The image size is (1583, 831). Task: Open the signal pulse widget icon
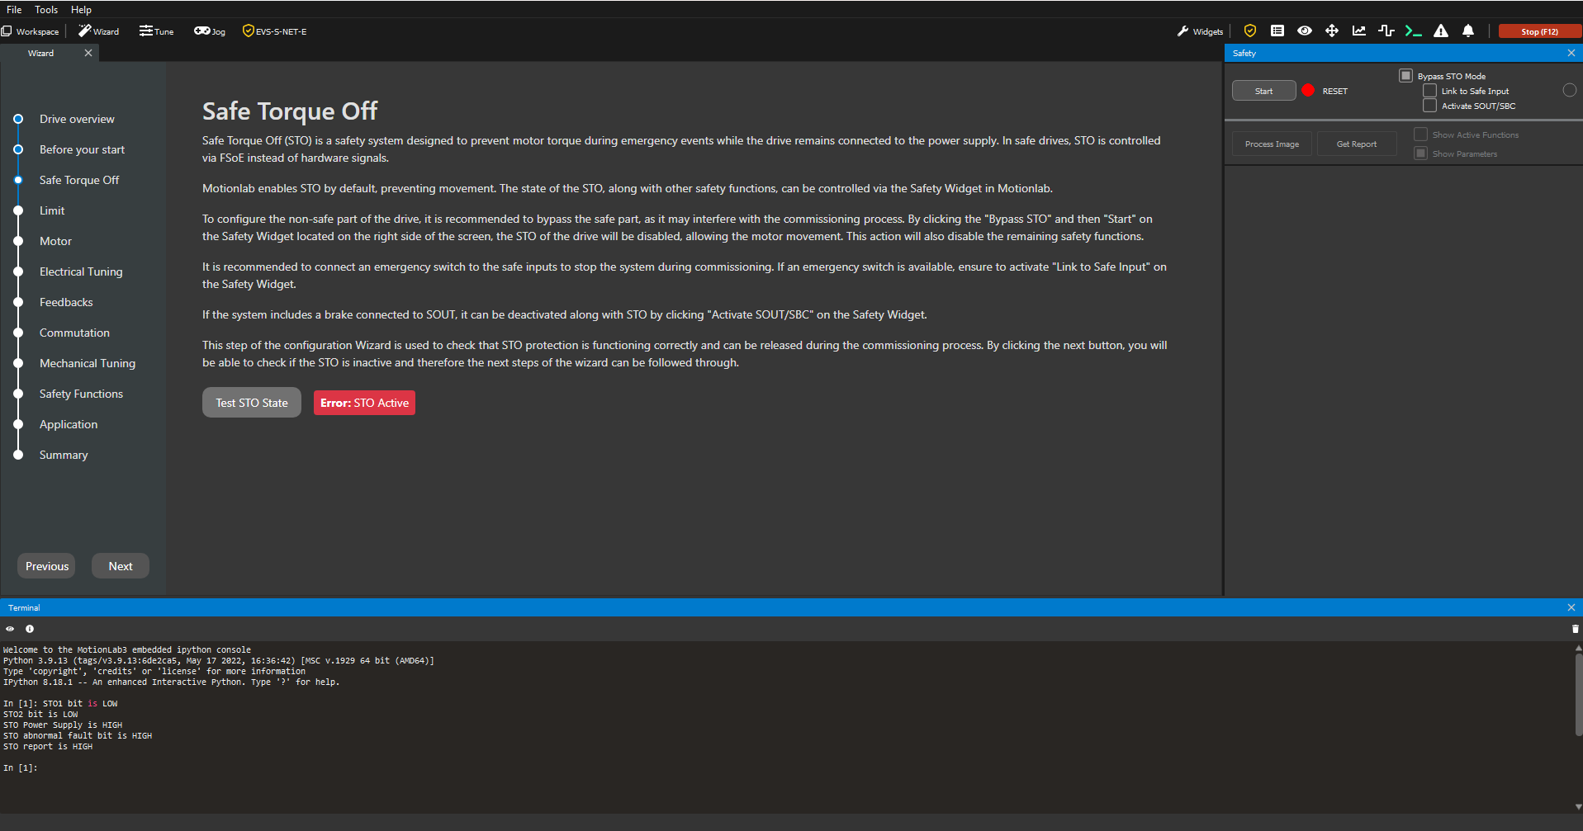tap(1386, 31)
